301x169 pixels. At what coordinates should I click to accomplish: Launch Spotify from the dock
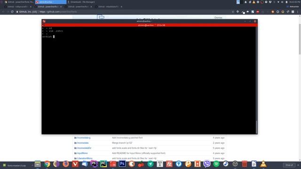coord(216,164)
